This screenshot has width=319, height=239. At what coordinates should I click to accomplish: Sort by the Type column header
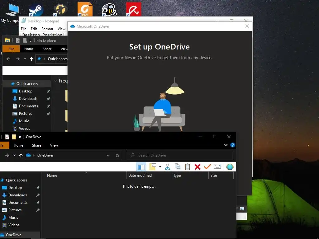(x=177, y=176)
